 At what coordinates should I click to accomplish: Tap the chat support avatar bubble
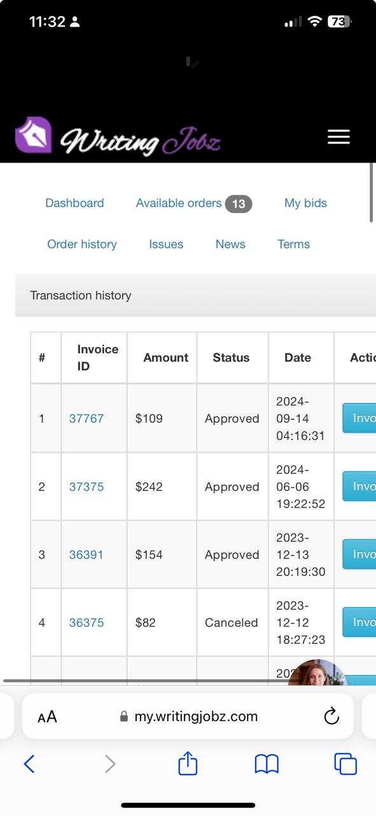tap(318, 673)
